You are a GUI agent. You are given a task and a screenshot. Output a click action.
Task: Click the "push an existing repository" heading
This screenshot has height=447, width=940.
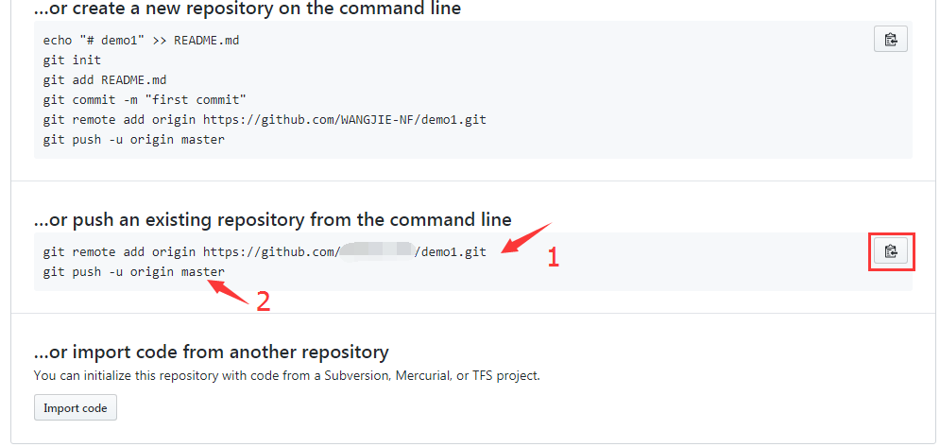[x=272, y=219]
